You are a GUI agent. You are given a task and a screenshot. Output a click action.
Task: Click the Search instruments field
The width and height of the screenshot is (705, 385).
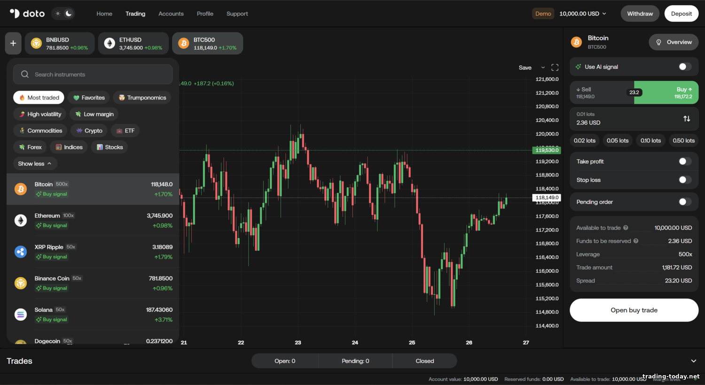pyautogui.click(x=93, y=75)
